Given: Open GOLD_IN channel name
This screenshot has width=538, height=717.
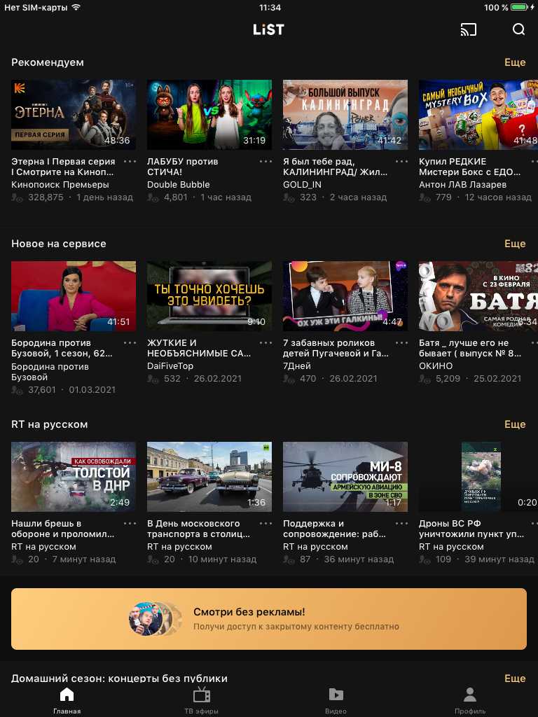Looking at the screenshot, I should pyautogui.click(x=302, y=185).
